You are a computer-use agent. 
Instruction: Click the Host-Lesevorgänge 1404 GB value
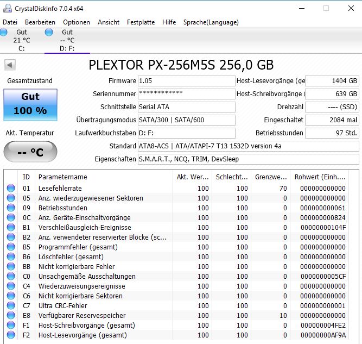(332, 81)
